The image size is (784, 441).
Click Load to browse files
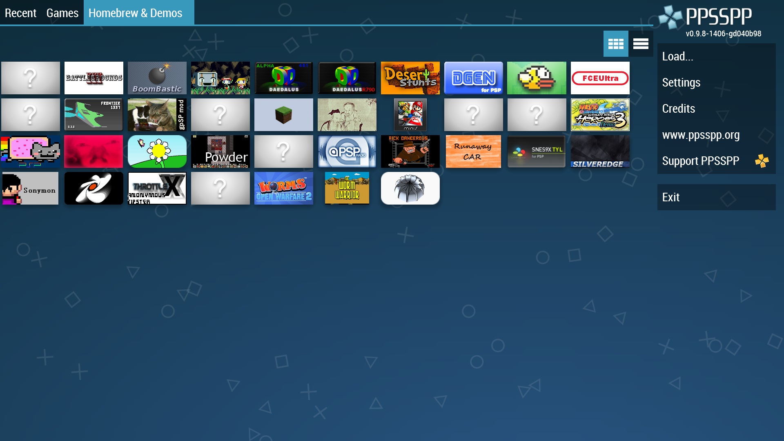(x=678, y=56)
